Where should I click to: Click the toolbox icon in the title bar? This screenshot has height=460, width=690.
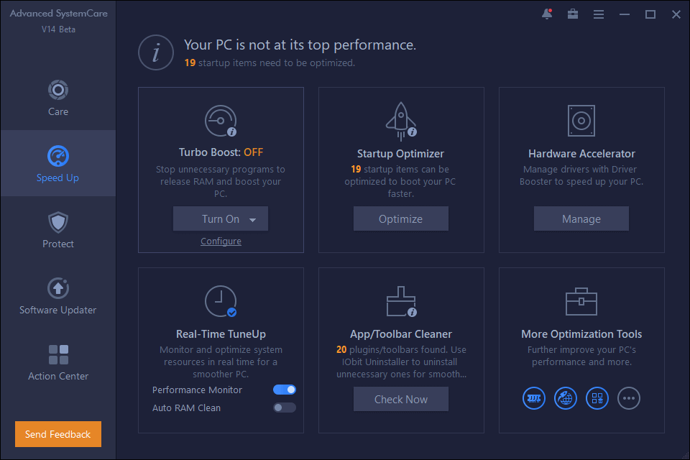point(573,14)
